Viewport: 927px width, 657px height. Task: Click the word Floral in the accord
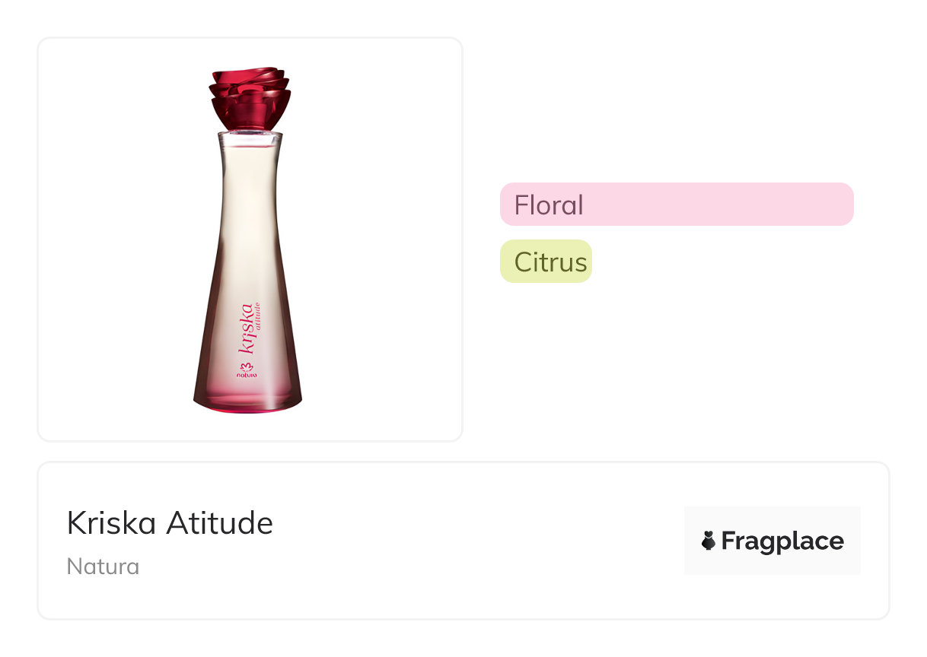tap(549, 205)
